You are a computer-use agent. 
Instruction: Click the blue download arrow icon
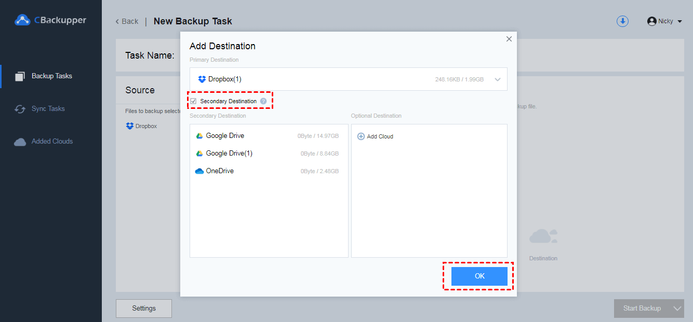[622, 21]
